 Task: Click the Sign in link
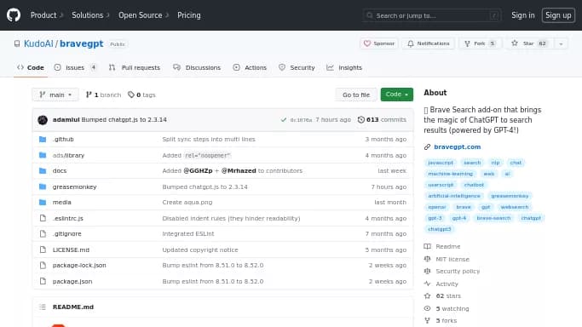[522, 15]
